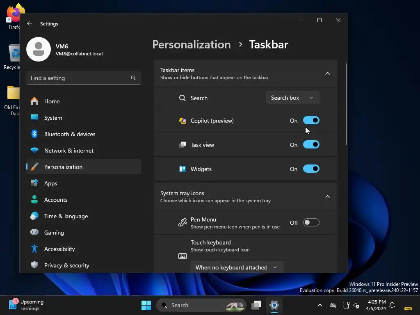Viewport: 420px width, 315px height.
Task: Collapse the System tray icons section
Action: 328,196
